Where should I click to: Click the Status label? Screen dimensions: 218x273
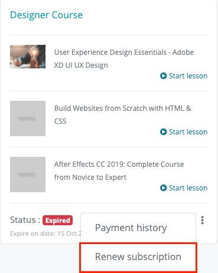coord(25,220)
